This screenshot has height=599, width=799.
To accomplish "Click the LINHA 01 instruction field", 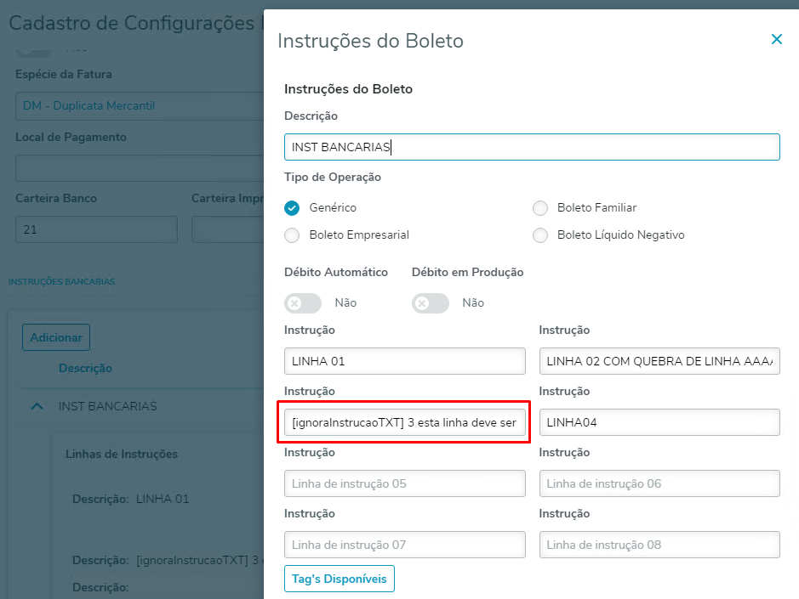I will [405, 361].
